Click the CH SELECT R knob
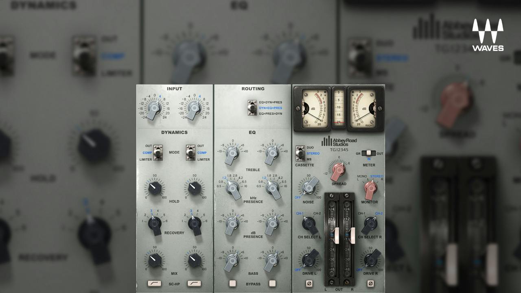Image resolution: width=521 pixels, height=293 pixels. (370, 224)
